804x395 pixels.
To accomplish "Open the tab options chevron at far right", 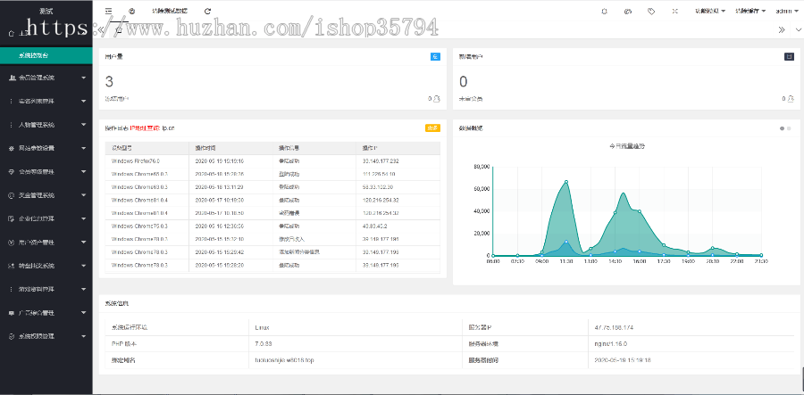I will click(x=796, y=29).
